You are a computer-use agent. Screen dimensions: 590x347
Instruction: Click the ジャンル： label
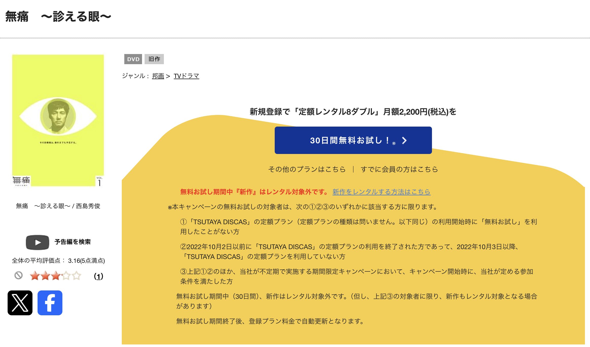click(136, 76)
